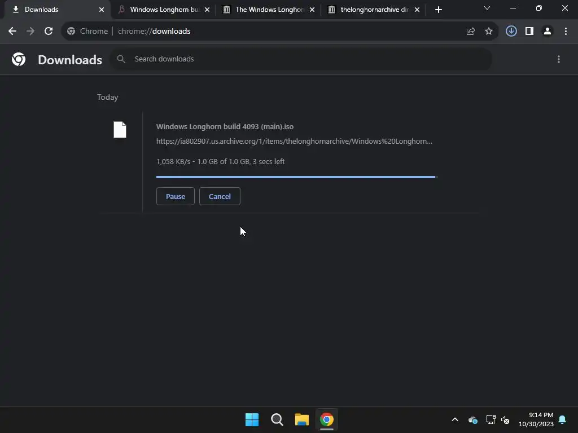Click the download progress bar
Image resolution: width=578 pixels, height=433 pixels.
click(x=297, y=177)
